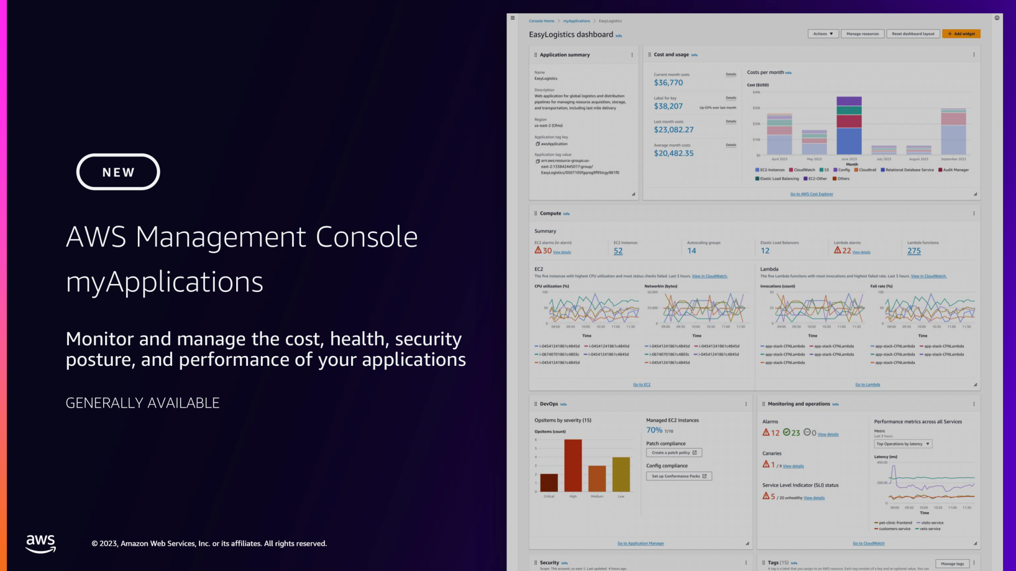Open Compute widget kebab menu

pyautogui.click(x=974, y=214)
